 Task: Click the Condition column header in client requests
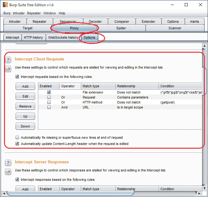click(x=180, y=86)
